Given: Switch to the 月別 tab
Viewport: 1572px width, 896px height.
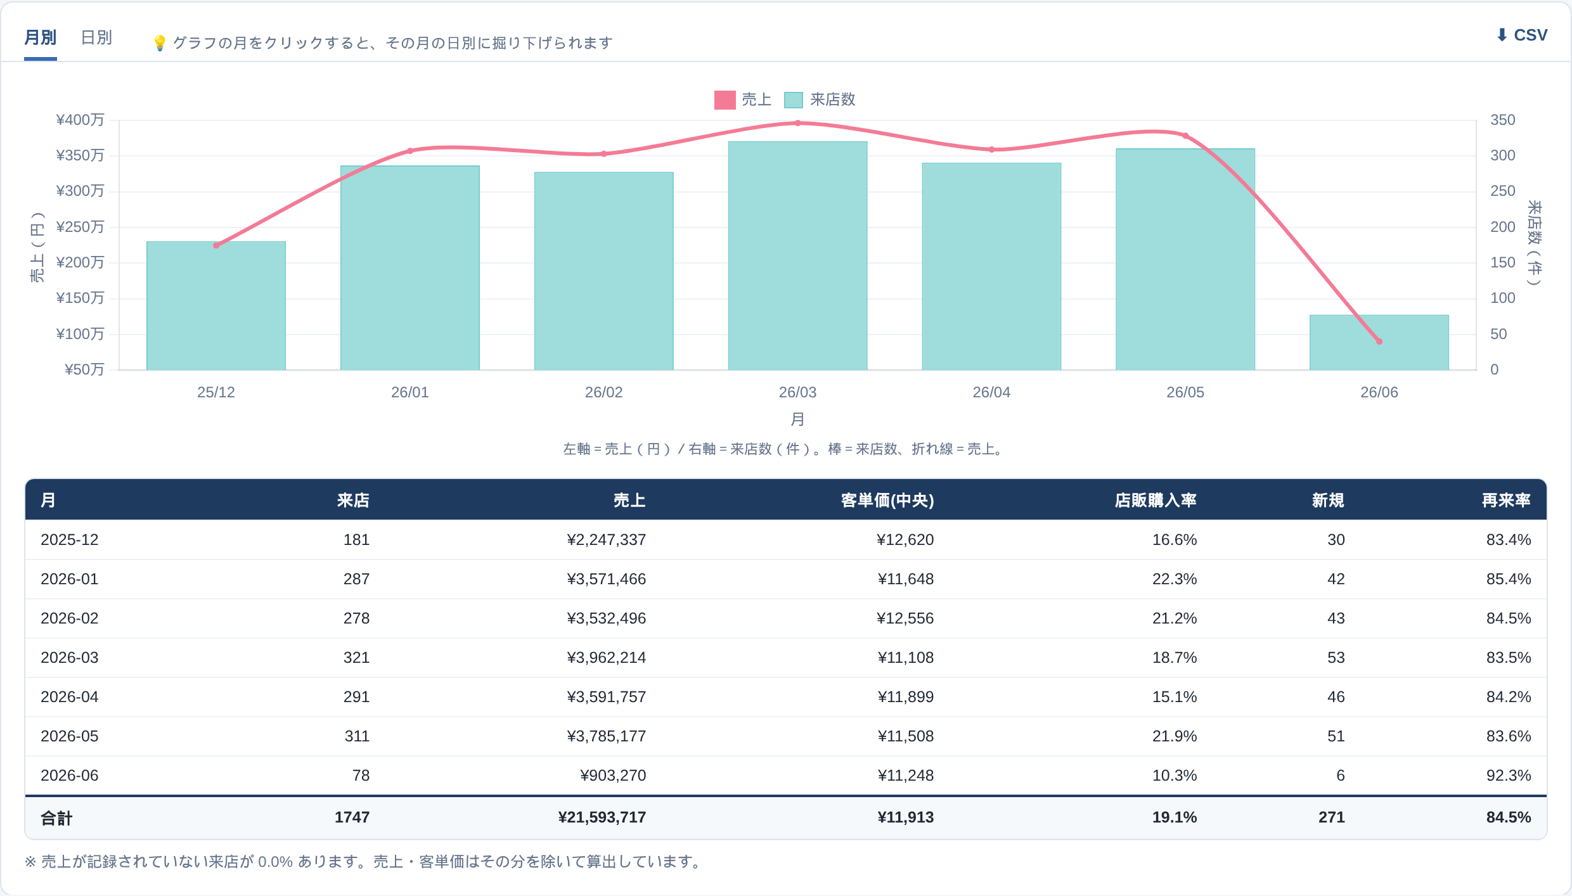Looking at the screenshot, I should (x=41, y=38).
